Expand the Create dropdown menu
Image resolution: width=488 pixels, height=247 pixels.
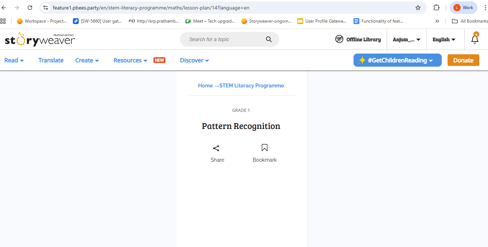tap(87, 60)
